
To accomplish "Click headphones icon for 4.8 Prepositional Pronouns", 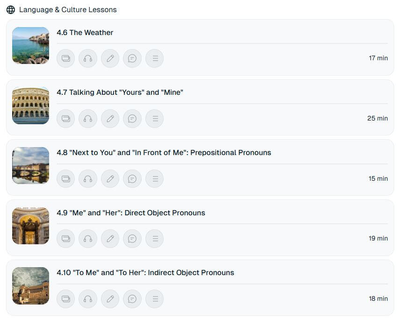I will tap(88, 179).
